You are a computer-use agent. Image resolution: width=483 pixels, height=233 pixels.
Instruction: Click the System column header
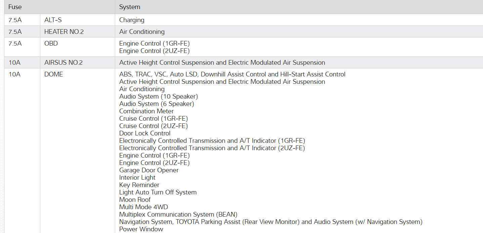130,7
